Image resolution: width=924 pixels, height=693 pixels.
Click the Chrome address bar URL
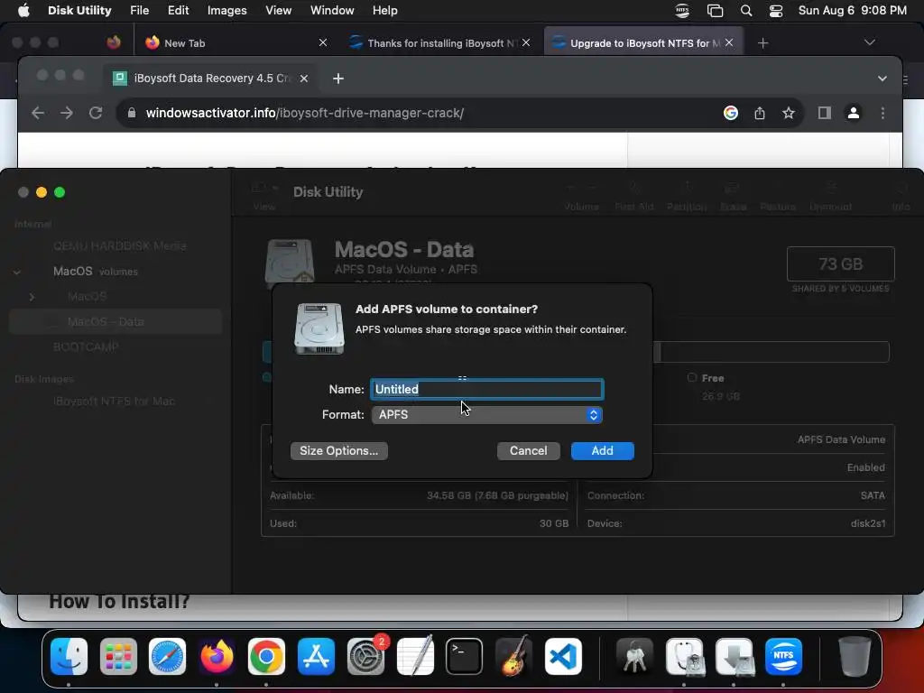point(305,113)
